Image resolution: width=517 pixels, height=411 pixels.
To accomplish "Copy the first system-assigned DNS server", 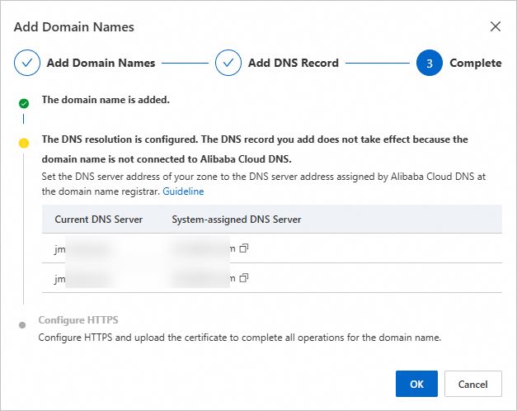I will [x=243, y=248].
